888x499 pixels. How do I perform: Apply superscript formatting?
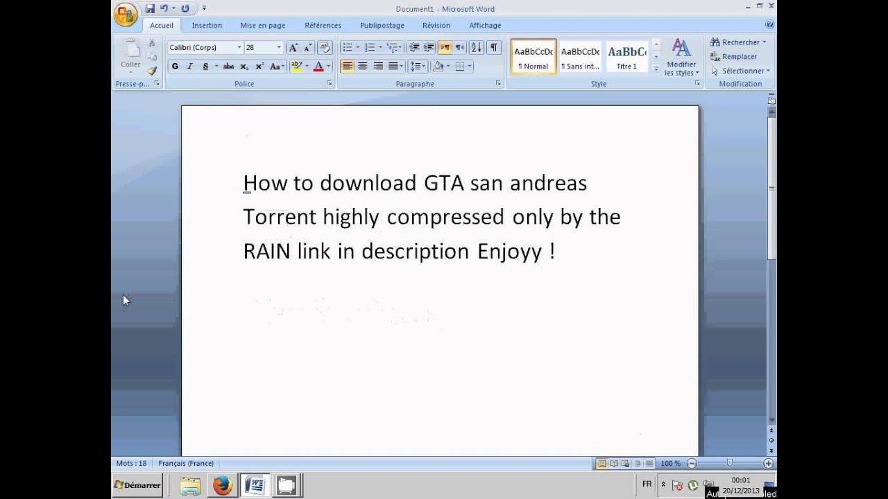259,67
